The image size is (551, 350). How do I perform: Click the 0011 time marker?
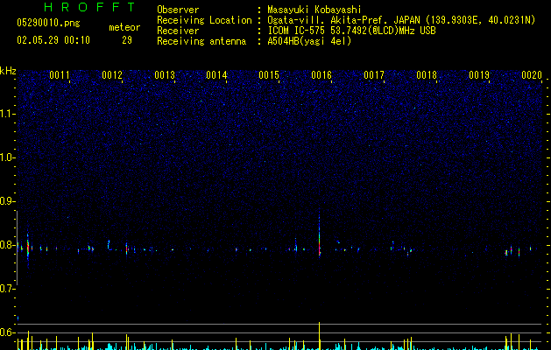(60, 75)
